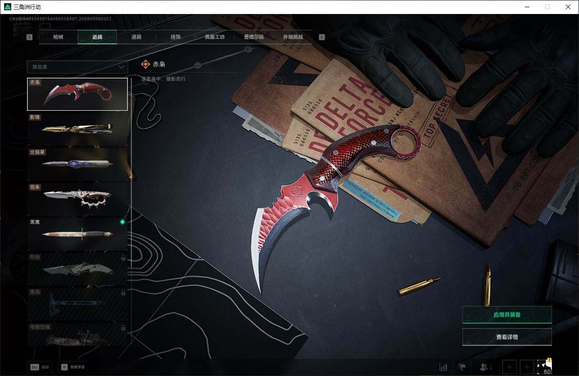
Task: Open the 挂饰 charms tab
Action: 176,37
